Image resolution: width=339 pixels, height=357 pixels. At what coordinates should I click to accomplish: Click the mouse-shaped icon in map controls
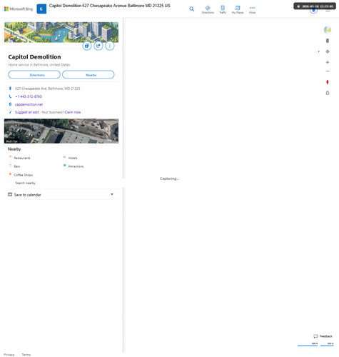click(328, 41)
